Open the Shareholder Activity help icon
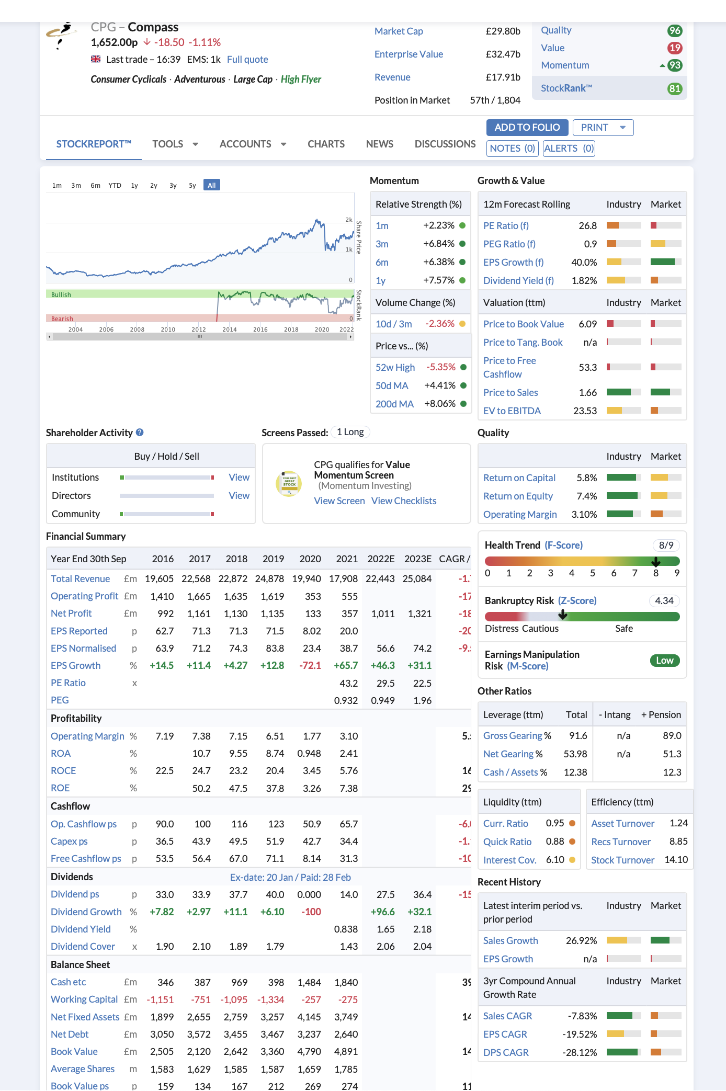 pos(140,433)
